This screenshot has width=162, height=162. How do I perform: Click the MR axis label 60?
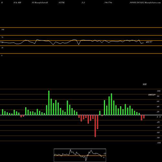coord(158,101)
